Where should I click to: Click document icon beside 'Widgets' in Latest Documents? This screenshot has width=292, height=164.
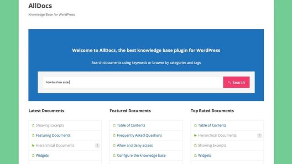coord(33,155)
